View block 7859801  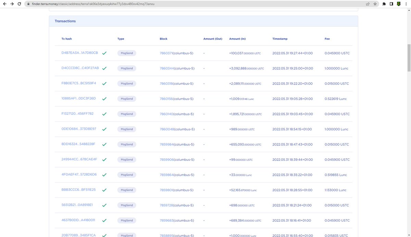166,190
